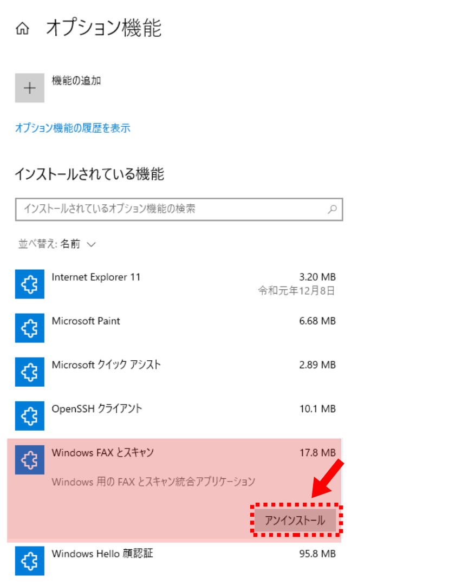Focus the installed optional features search box
Image resolution: width=449 pixels, height=585 pixels.
tap(168, 209)
